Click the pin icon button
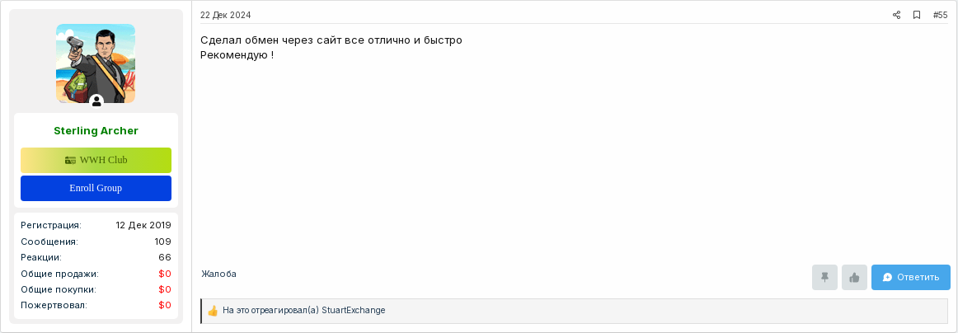This screenshot has width=958, height=333. pos(824,278)
